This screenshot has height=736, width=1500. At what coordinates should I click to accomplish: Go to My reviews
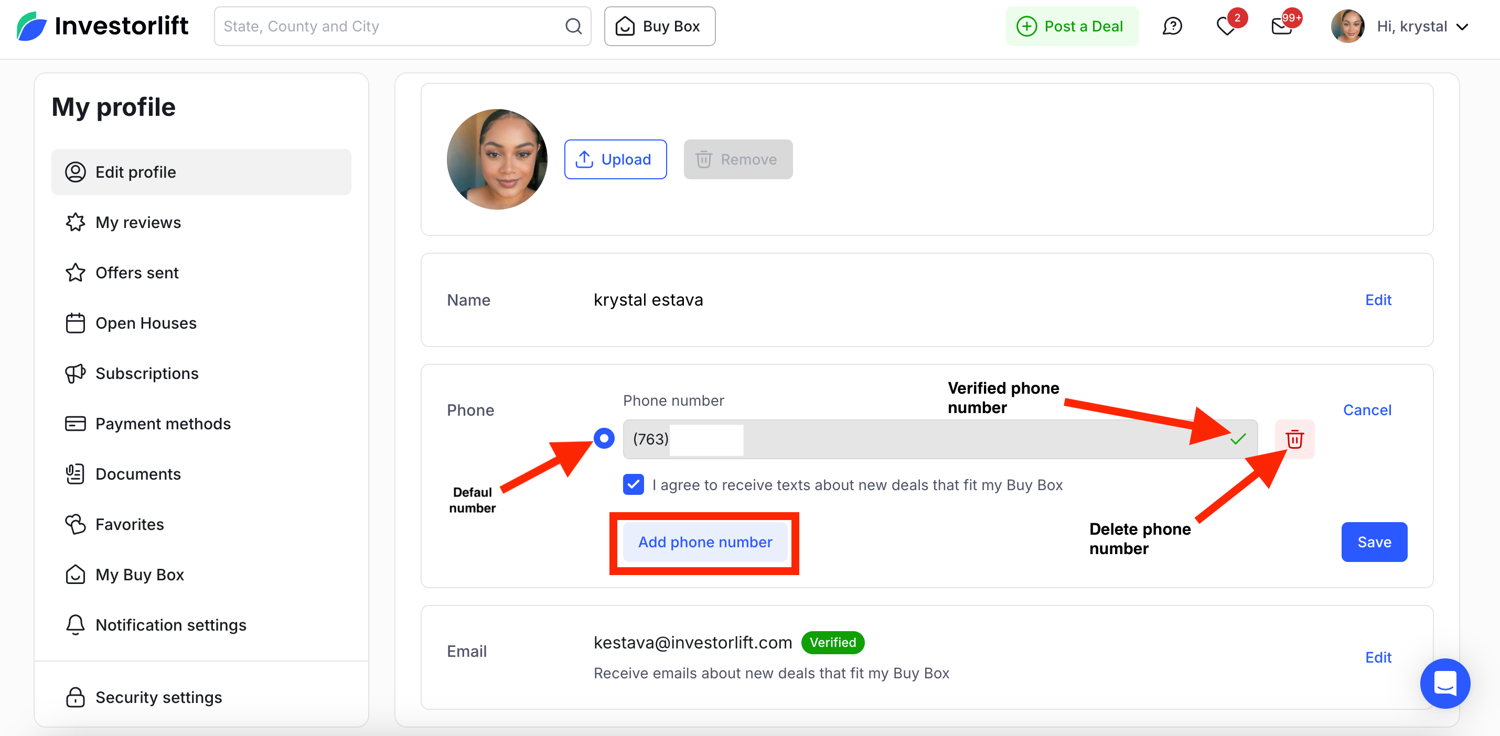pos(201,222)
